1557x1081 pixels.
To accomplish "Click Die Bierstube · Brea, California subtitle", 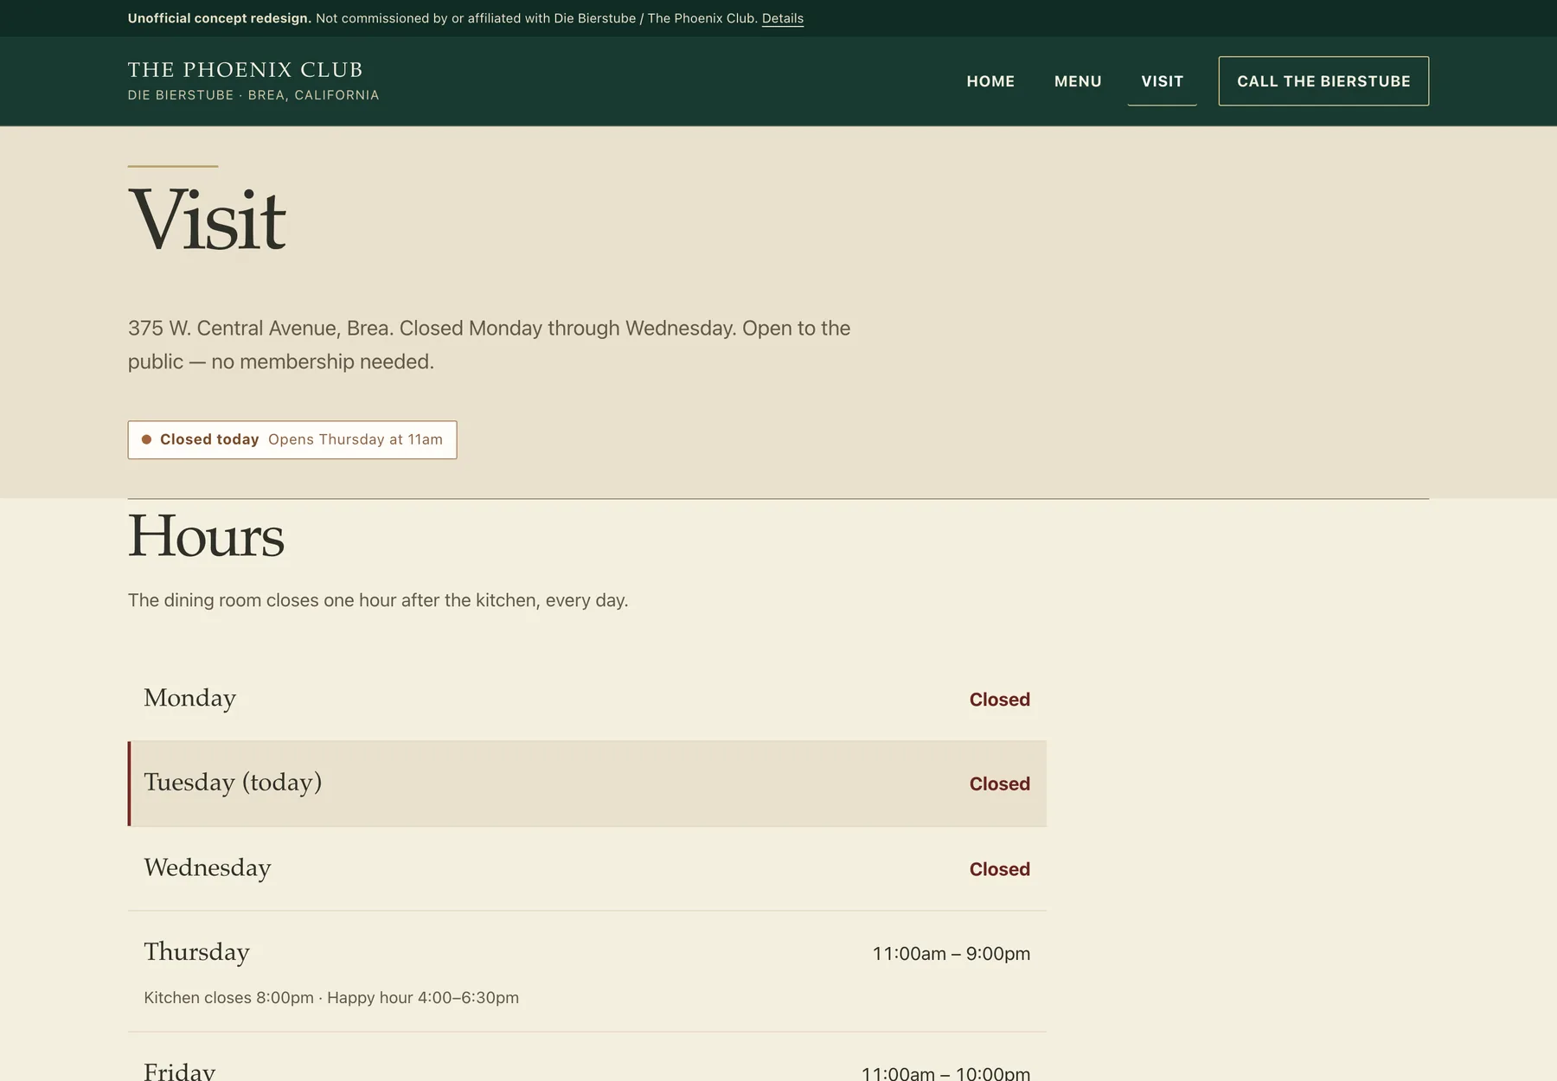I will 253,95.
